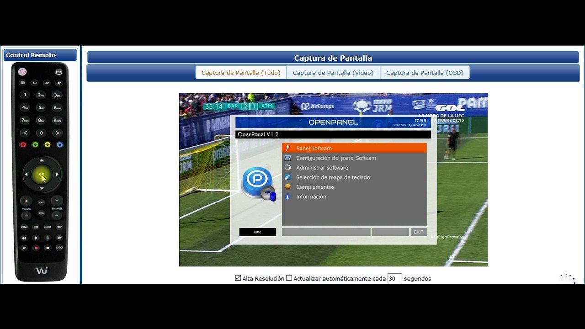Click the pause button on the remote

click(48, 238)
